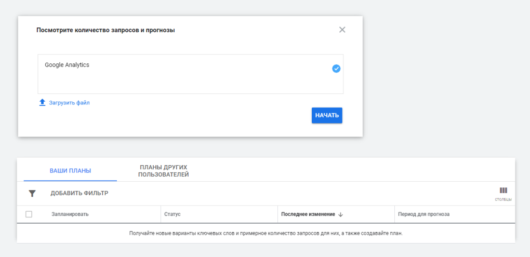
Task: Click the funnel filter icon
Action: click(32, 194)
